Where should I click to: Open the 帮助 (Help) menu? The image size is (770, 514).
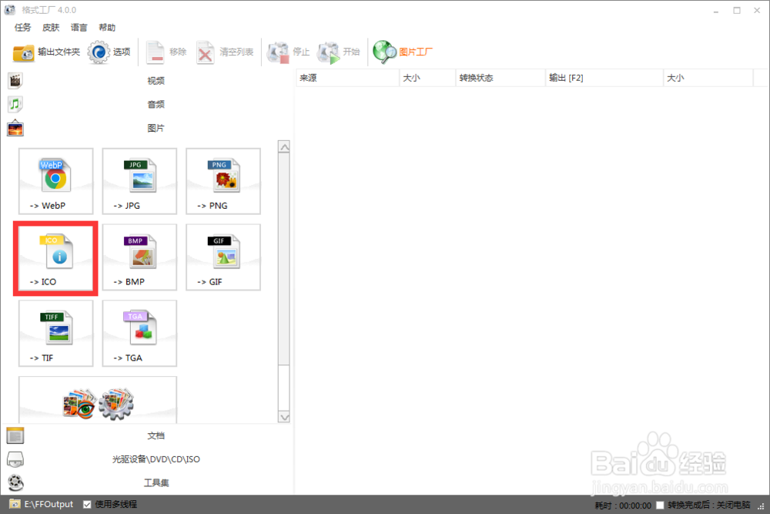click(x=107, y=27)
